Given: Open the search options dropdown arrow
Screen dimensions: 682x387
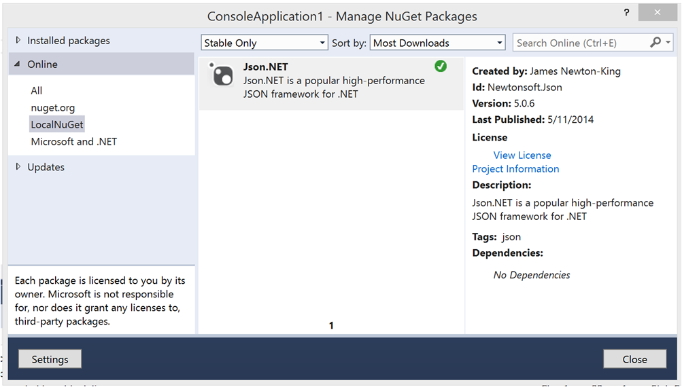Looking at the screenshot, I should click(x=668, y=43).
